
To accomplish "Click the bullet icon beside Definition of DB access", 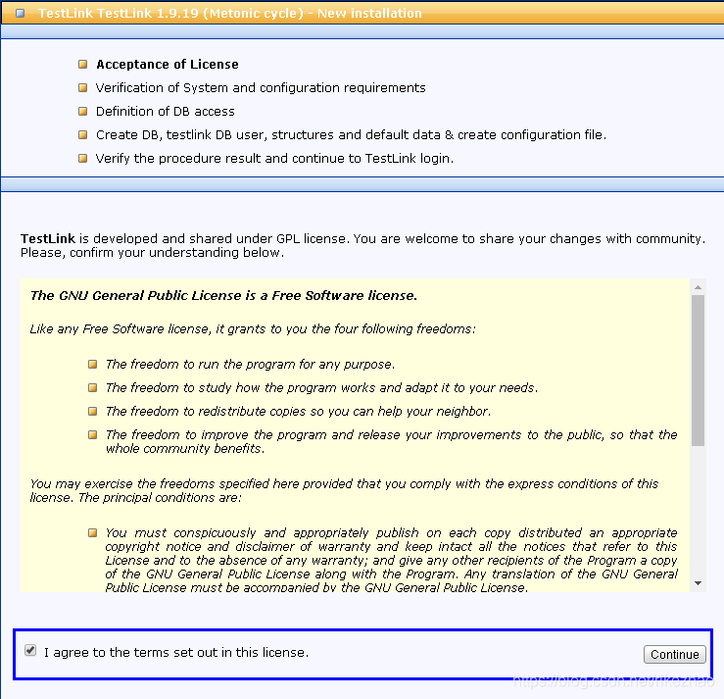I will click(82, 112).
